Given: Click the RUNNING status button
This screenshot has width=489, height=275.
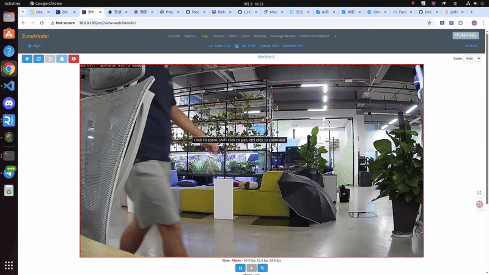Looking at the screenshot, I should (465, 35).
